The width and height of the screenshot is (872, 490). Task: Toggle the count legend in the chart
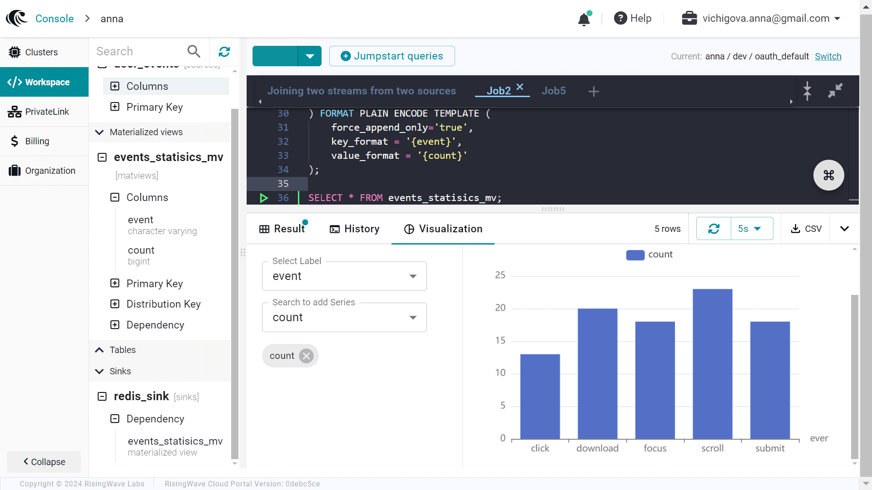coord(649,255)
